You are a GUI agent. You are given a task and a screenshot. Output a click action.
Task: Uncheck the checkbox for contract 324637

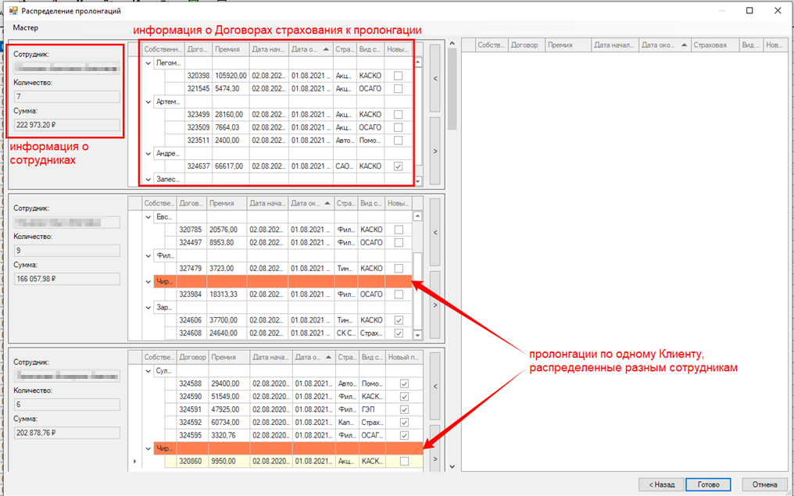point(399,166)
